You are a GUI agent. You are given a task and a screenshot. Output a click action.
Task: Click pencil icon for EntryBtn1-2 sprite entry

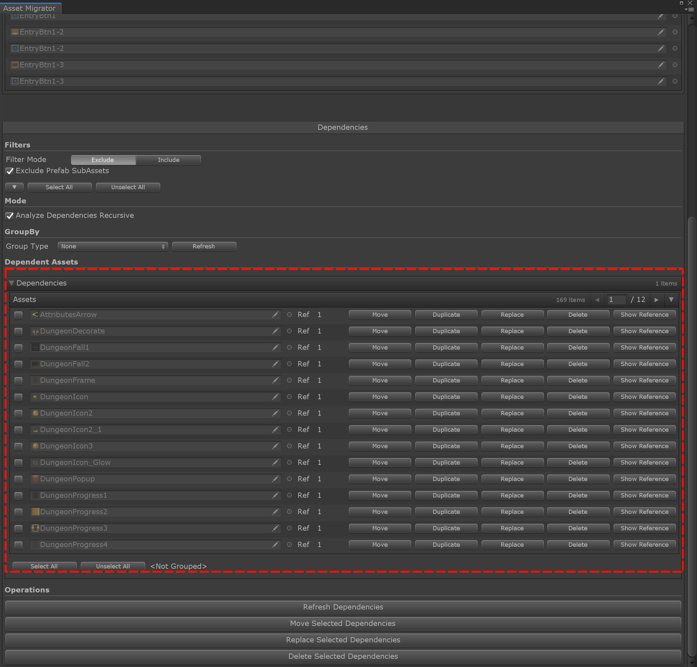pos(661,32)
